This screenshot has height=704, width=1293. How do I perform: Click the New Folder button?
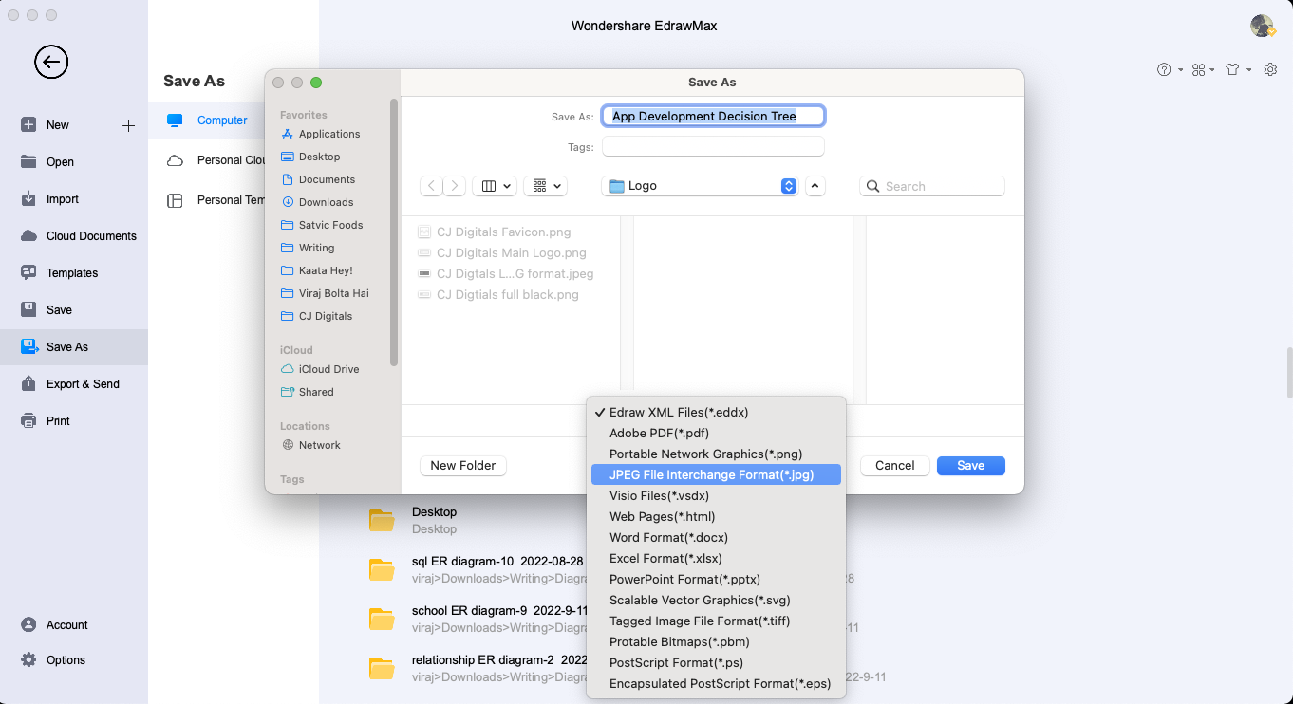[x=462, y=466]
